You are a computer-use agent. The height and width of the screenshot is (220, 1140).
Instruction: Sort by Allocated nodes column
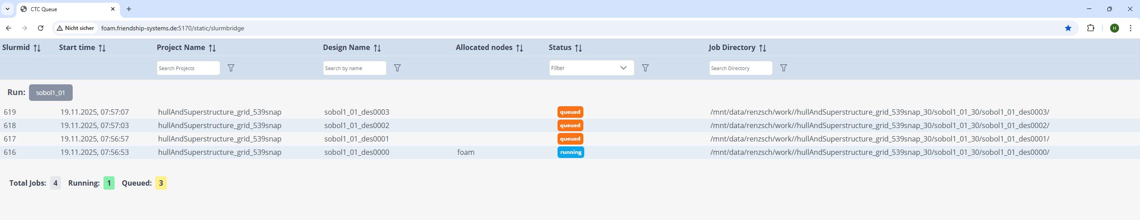(520, 48)
